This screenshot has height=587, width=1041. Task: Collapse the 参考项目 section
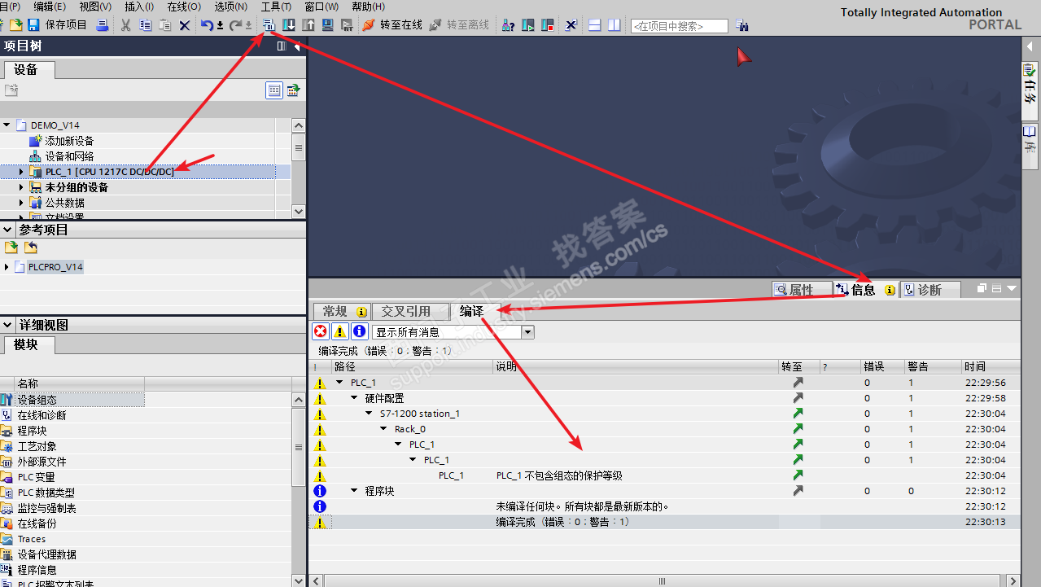[7, 230]
